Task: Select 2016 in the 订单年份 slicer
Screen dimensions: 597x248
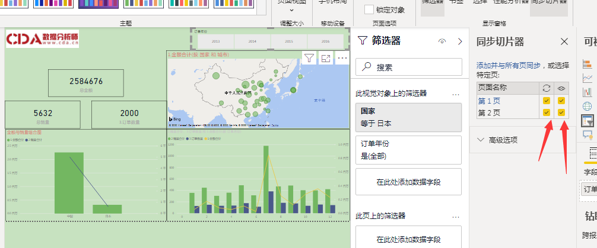Action: pyautogui.click(x=326, y=41)
